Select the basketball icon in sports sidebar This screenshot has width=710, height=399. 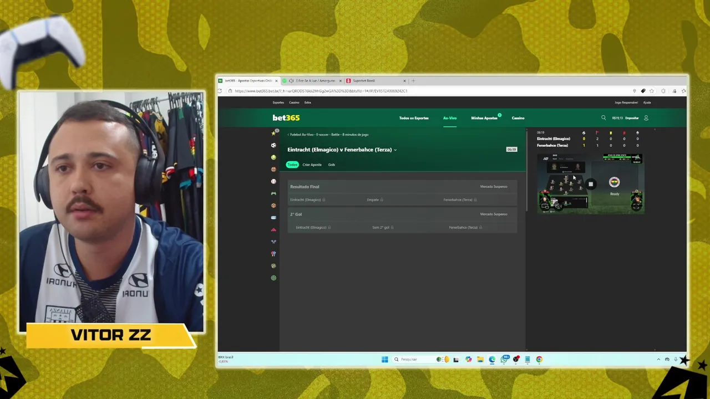pyautogui.click(x=273, y=170)
